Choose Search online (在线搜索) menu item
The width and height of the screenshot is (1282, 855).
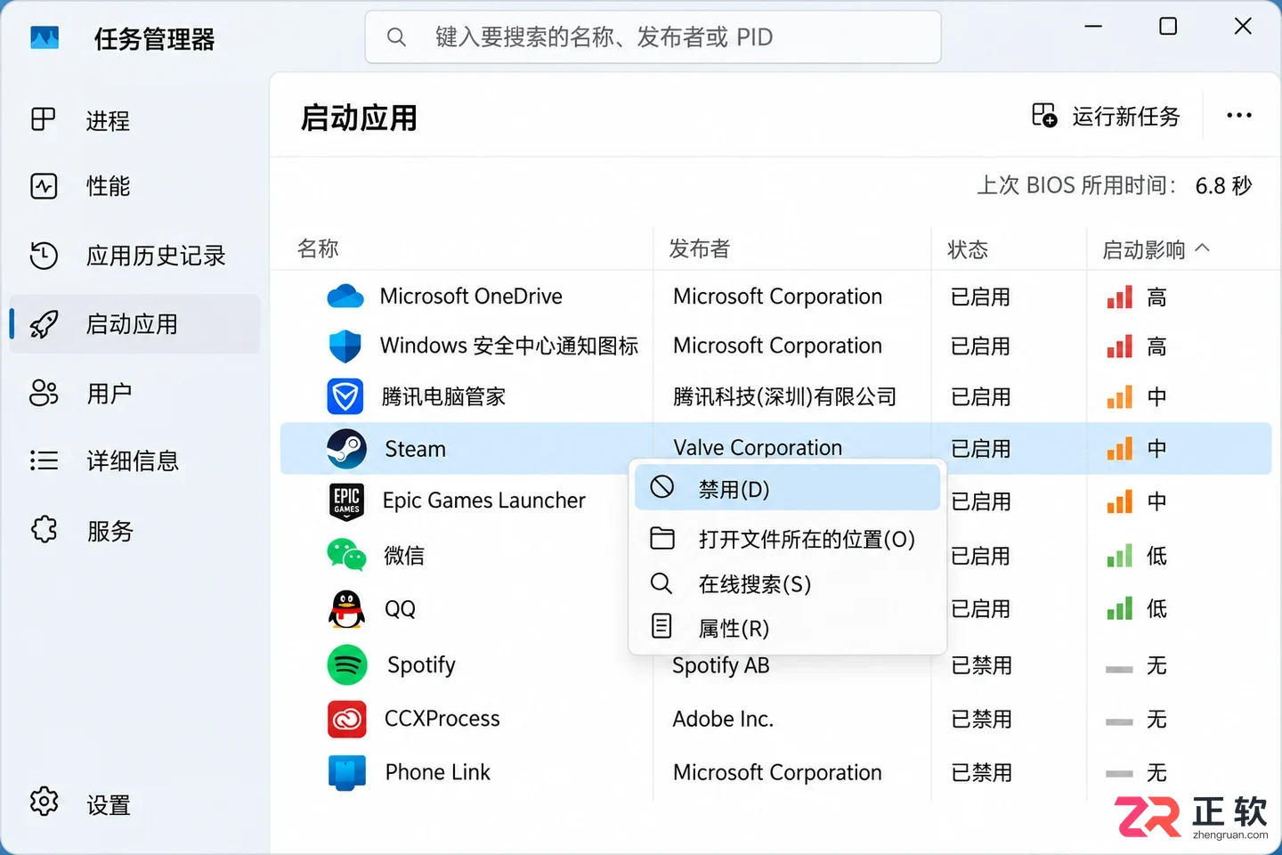point(787,583)
